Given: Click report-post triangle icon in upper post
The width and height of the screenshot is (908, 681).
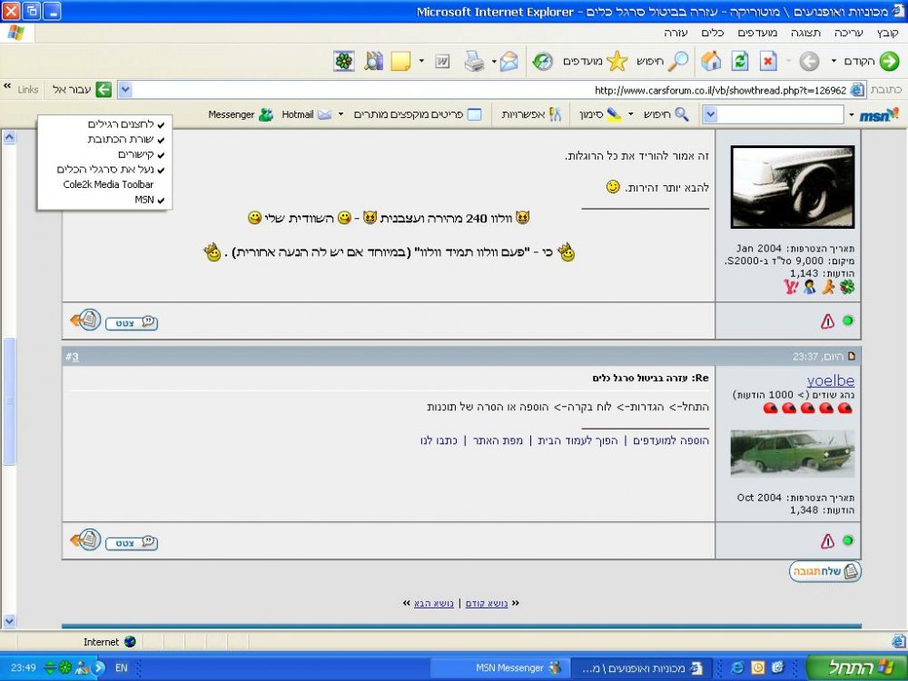Looking at the screenshot, I should tap(827, 321).
